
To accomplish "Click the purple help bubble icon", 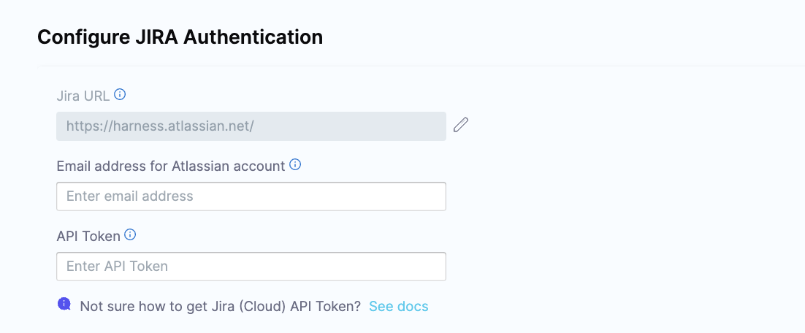I will click(64, 305).
